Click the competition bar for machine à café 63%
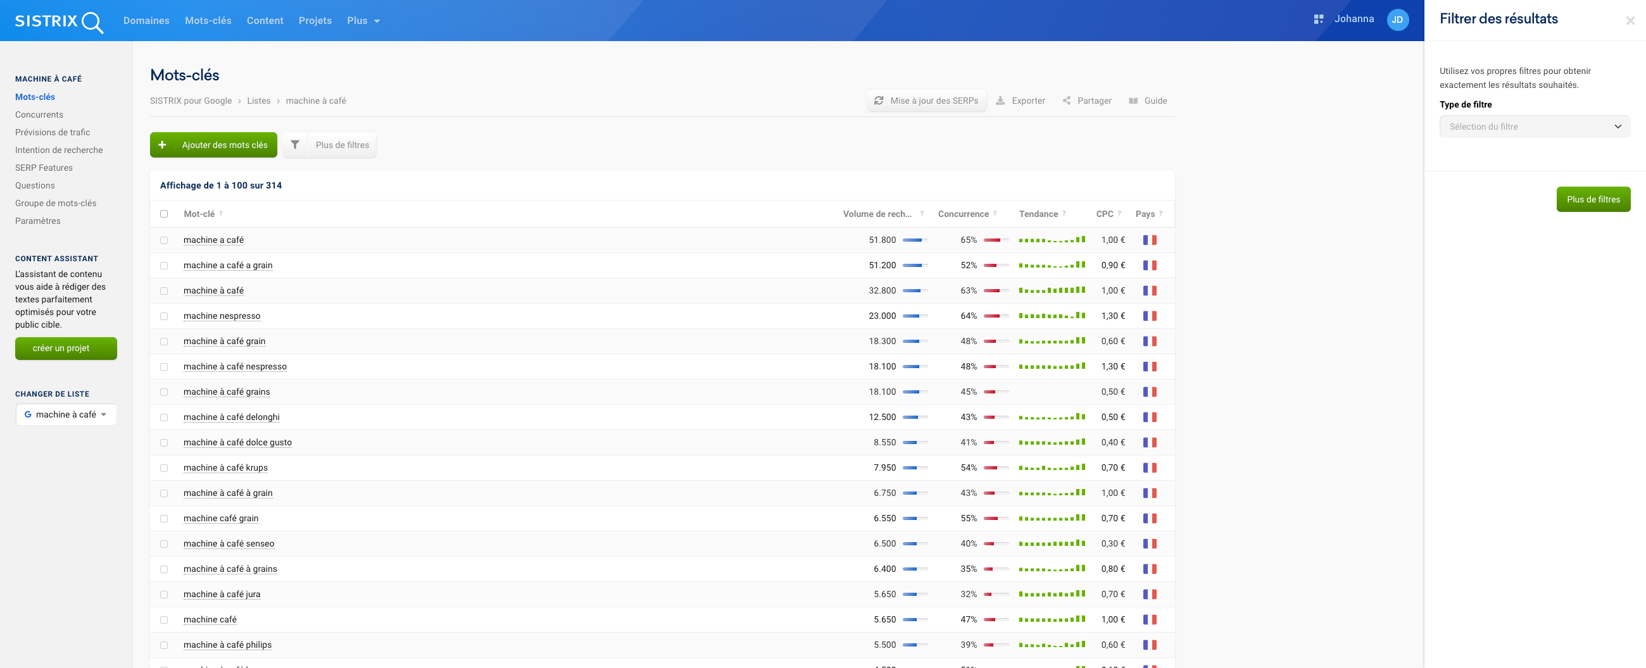Viewport: 1646px width, 668px height. coord(996,290)
